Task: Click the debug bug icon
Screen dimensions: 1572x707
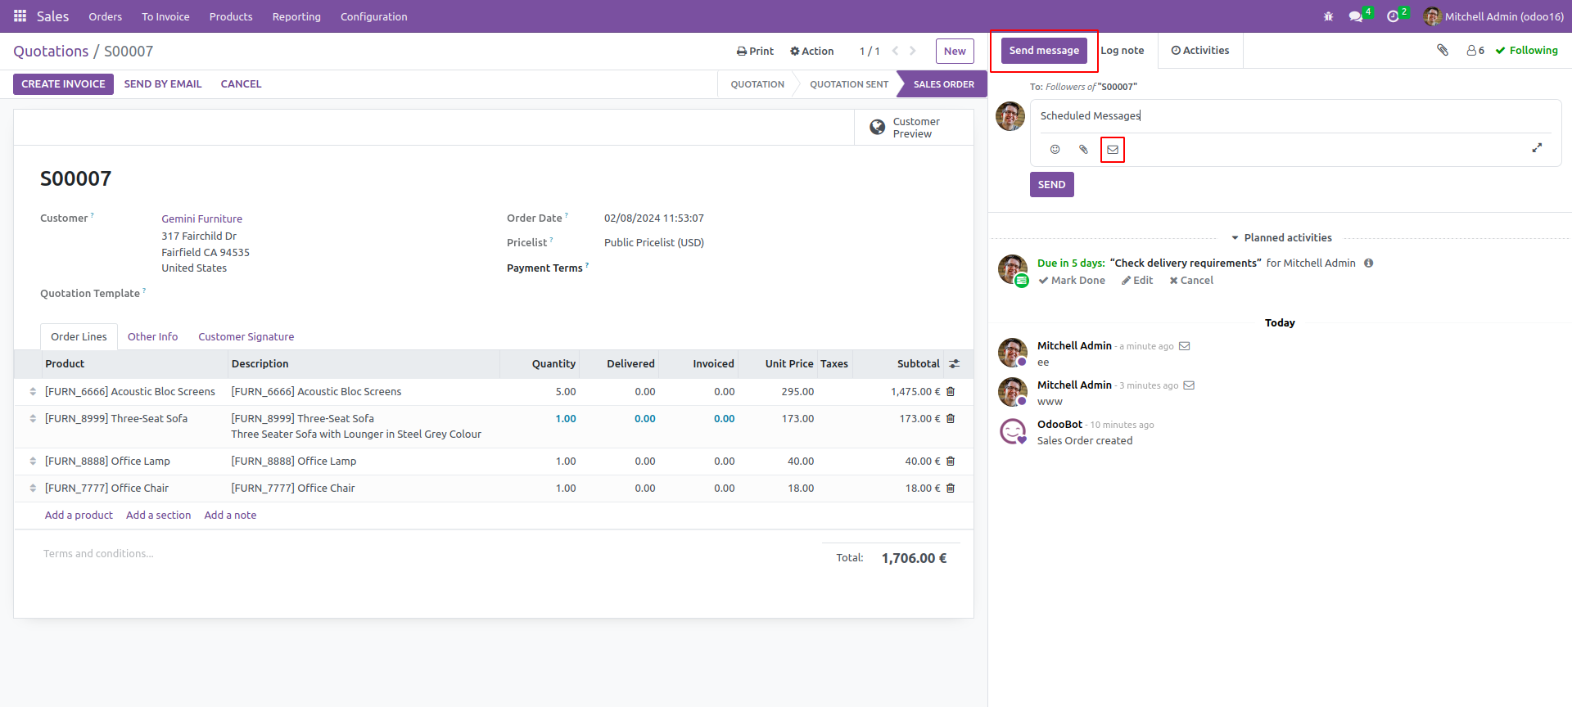Action: coord(1328,16)
